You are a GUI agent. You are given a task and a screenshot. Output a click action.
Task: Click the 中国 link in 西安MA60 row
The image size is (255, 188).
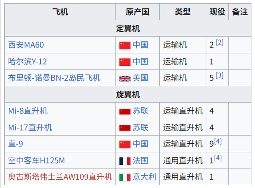[141, 45]
